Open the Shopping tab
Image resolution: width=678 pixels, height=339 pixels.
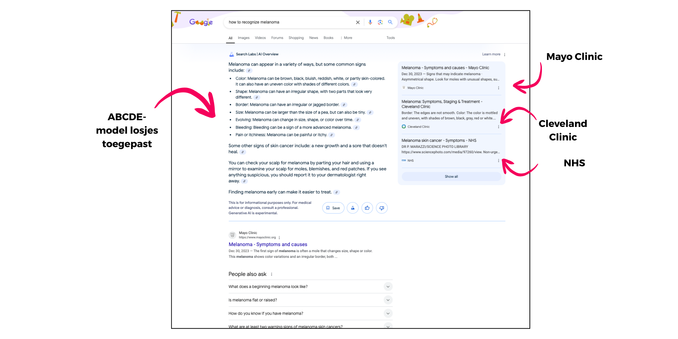pos(296,38)
